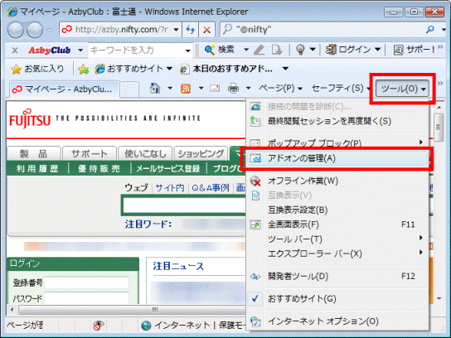Screen dimensions: 451x338
Task: Click the add to favorites bar star icon
Action: click(83, 69)
